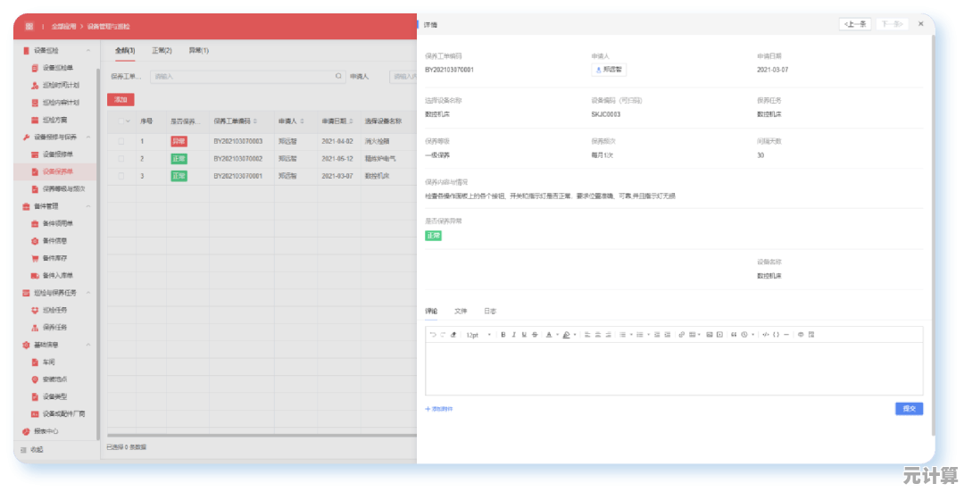Click the applicant tag 郑远智 in details
964x492 pixels.
pyautogui.click(x=609, y=71)
